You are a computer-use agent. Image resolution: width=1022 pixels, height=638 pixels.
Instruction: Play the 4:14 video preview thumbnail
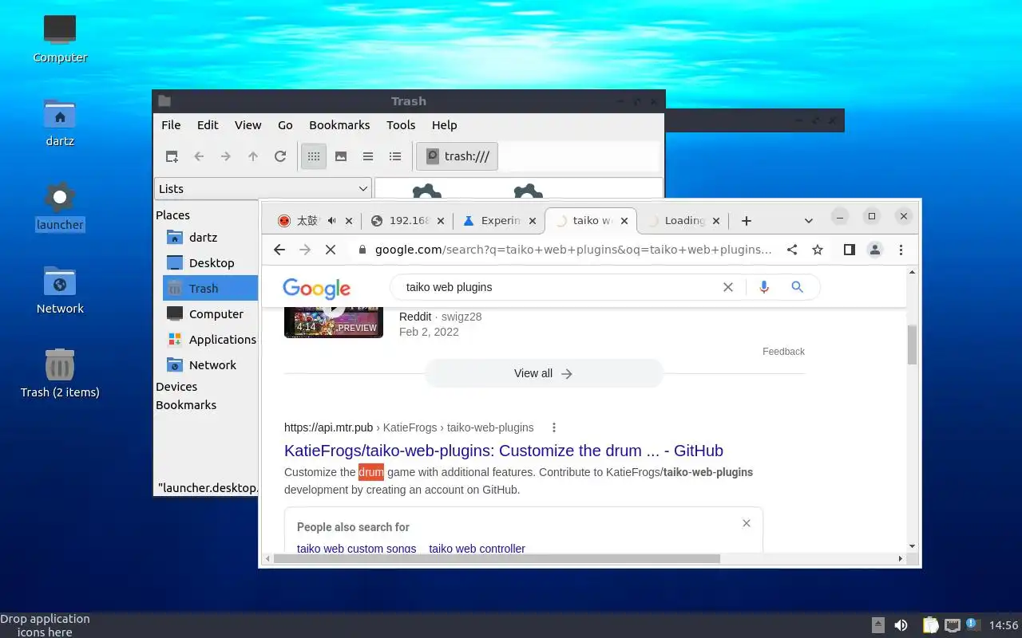point(334,322)
